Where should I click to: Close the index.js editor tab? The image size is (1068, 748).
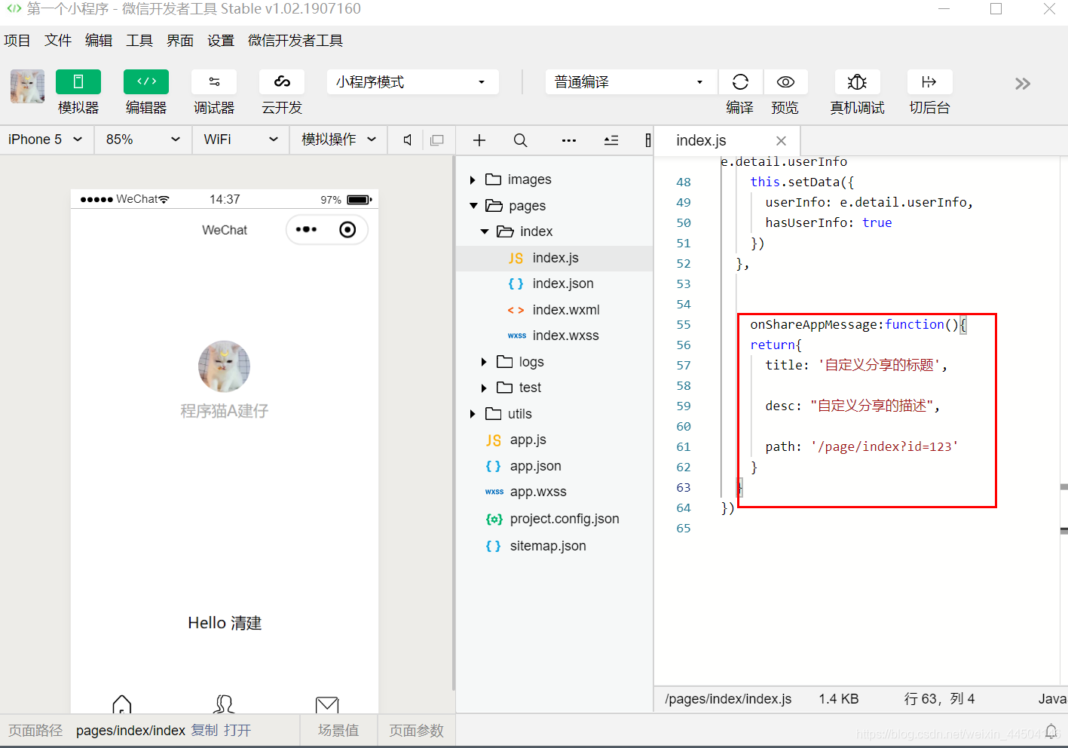(781, 141)
